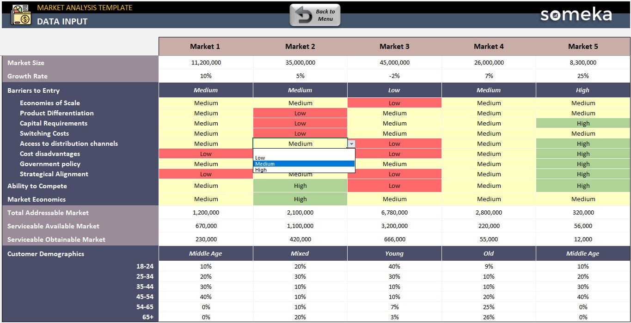Click Market 3 Growth Rate cell showing -2%

point(394,76)
